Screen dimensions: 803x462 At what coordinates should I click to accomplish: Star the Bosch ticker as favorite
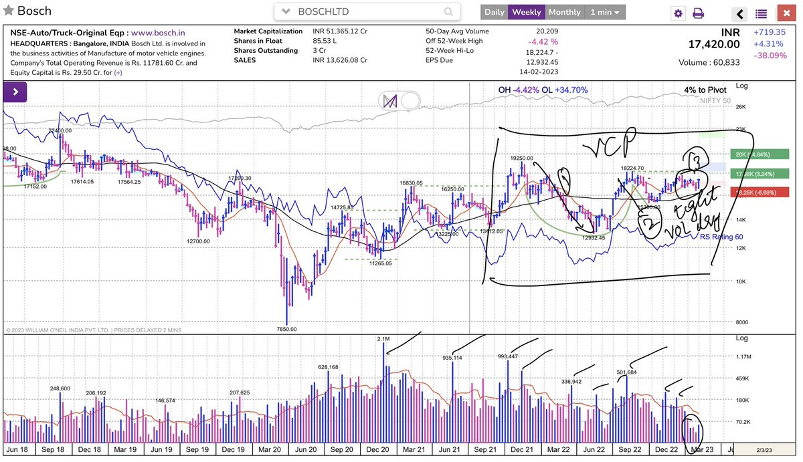click(9, 10)
